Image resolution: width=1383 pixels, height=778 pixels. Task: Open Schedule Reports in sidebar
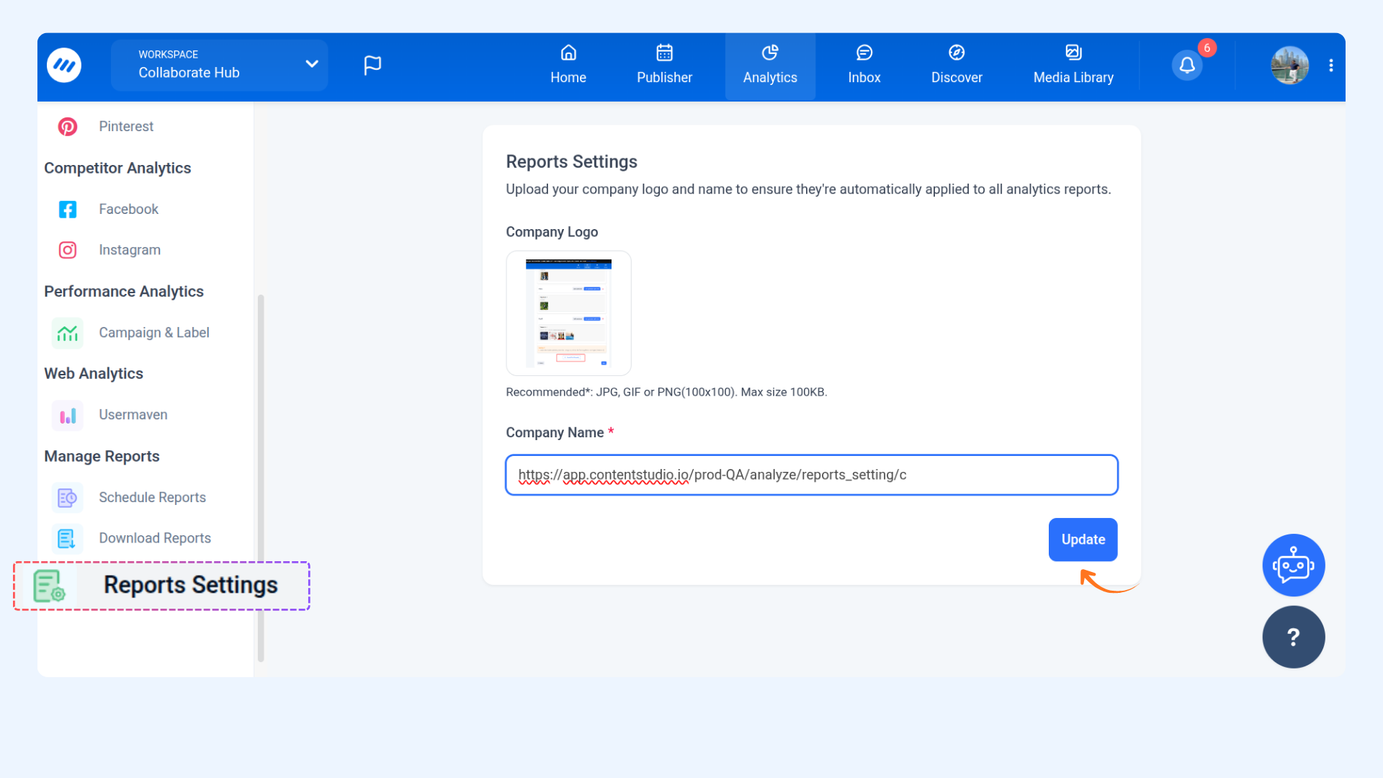pyautogui.click(x=152, y=498)
